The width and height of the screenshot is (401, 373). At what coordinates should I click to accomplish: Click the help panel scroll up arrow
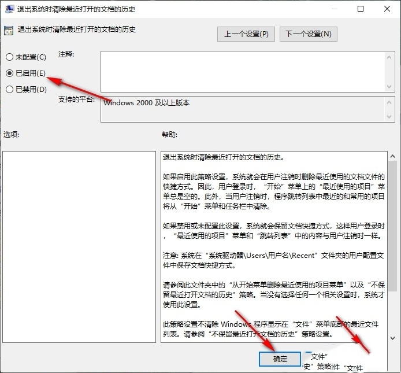point(392,156)
